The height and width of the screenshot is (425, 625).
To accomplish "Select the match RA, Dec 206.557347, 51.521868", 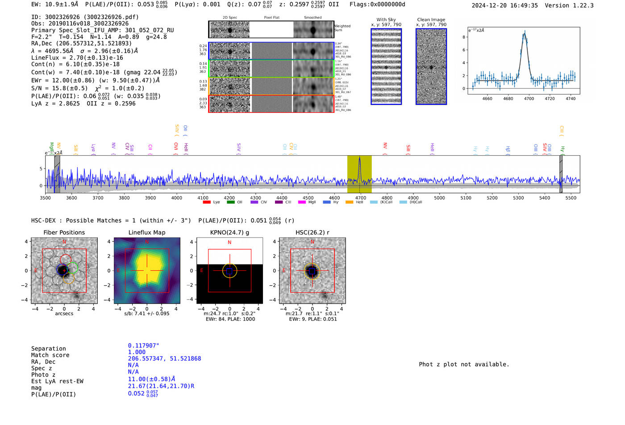I will pos(164,359).
